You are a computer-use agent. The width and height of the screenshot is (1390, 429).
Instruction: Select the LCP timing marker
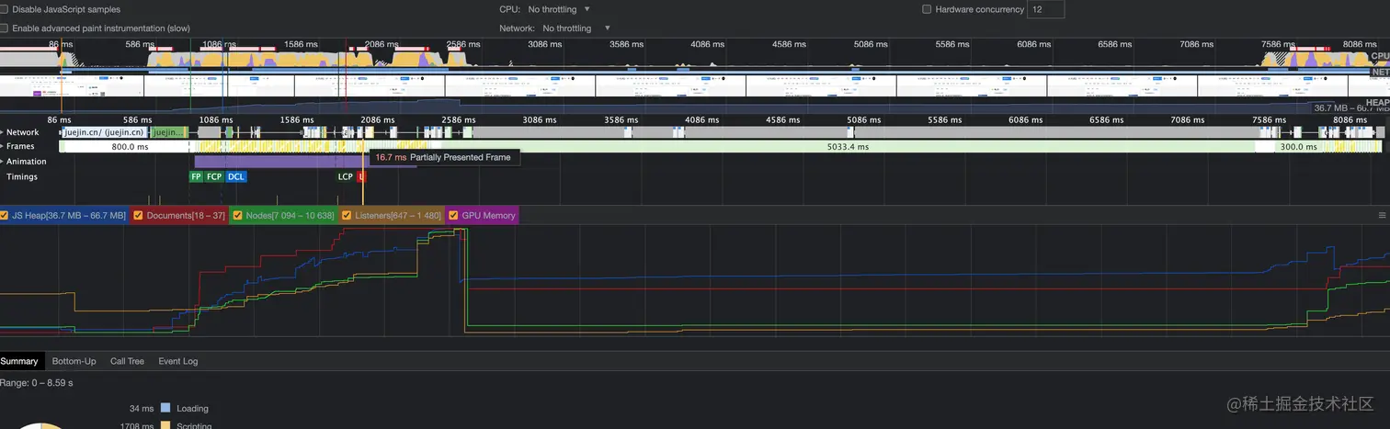pyautogui.click(x=345, y=176)
